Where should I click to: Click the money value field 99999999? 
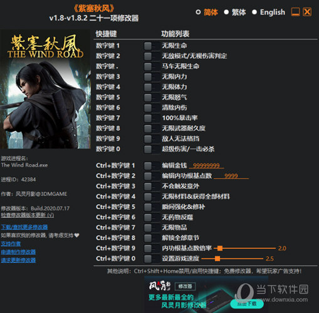click(206, 166)
